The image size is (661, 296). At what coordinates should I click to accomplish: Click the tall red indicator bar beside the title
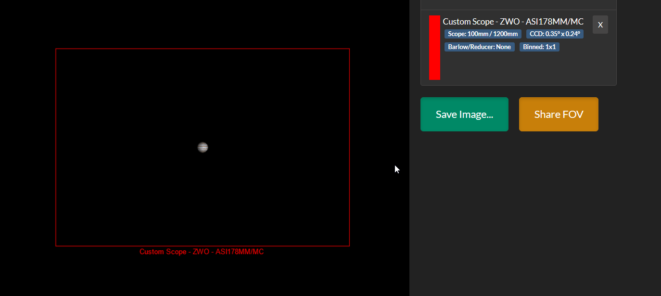tap(434, 47)
